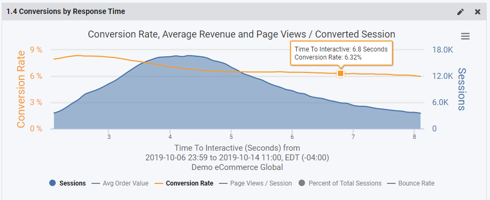Click the x-axis tick labeled 5

pos(231,137)
